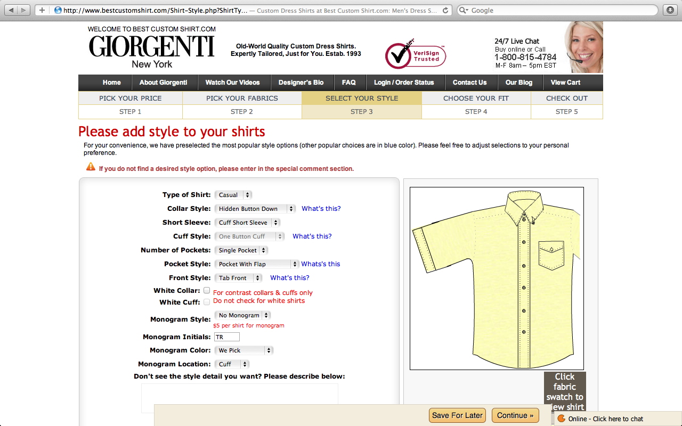Viewport: 682px width, 426px height.
Task: Click the browser back arrow
Action: [12, 9]
